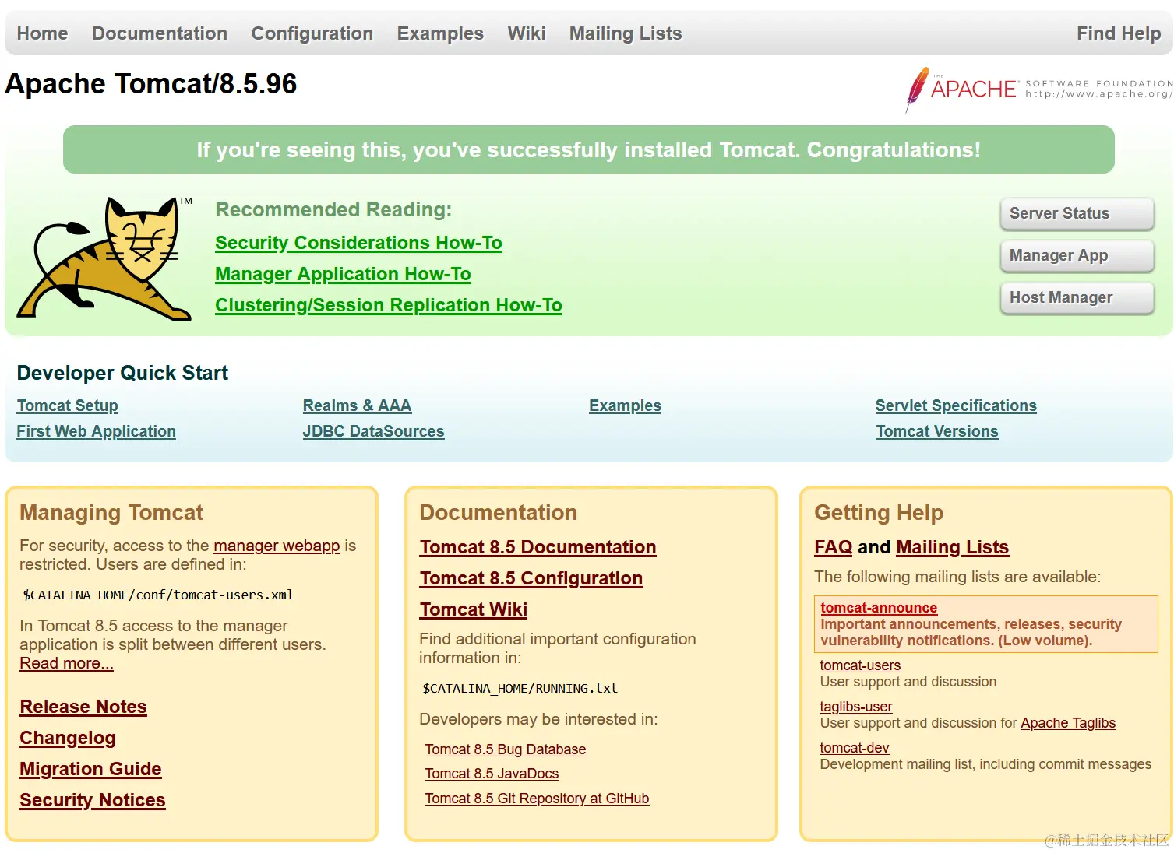Viewport: 1174px width, 853px height.
Task: Open Tomcat 8.5 Configuration link
Action: tap(531, 578)
